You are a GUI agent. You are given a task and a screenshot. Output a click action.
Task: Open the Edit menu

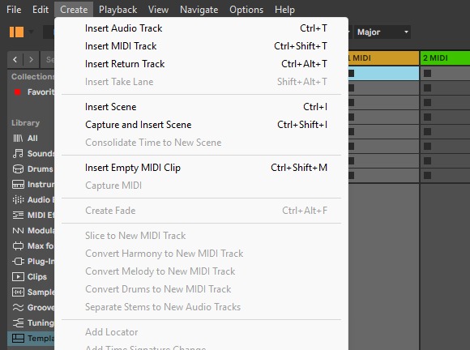coord(41,10)
